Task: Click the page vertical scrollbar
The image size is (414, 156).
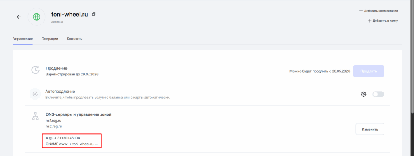Action: pyautogui.click(x=412, y=56)
